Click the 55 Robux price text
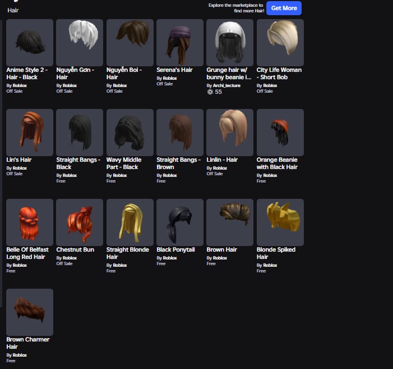 218,92
